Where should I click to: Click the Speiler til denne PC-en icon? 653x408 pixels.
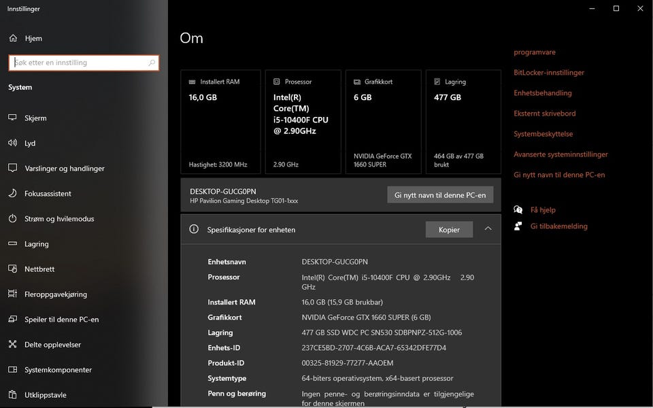pyautogui.click(x=12, y=320)
